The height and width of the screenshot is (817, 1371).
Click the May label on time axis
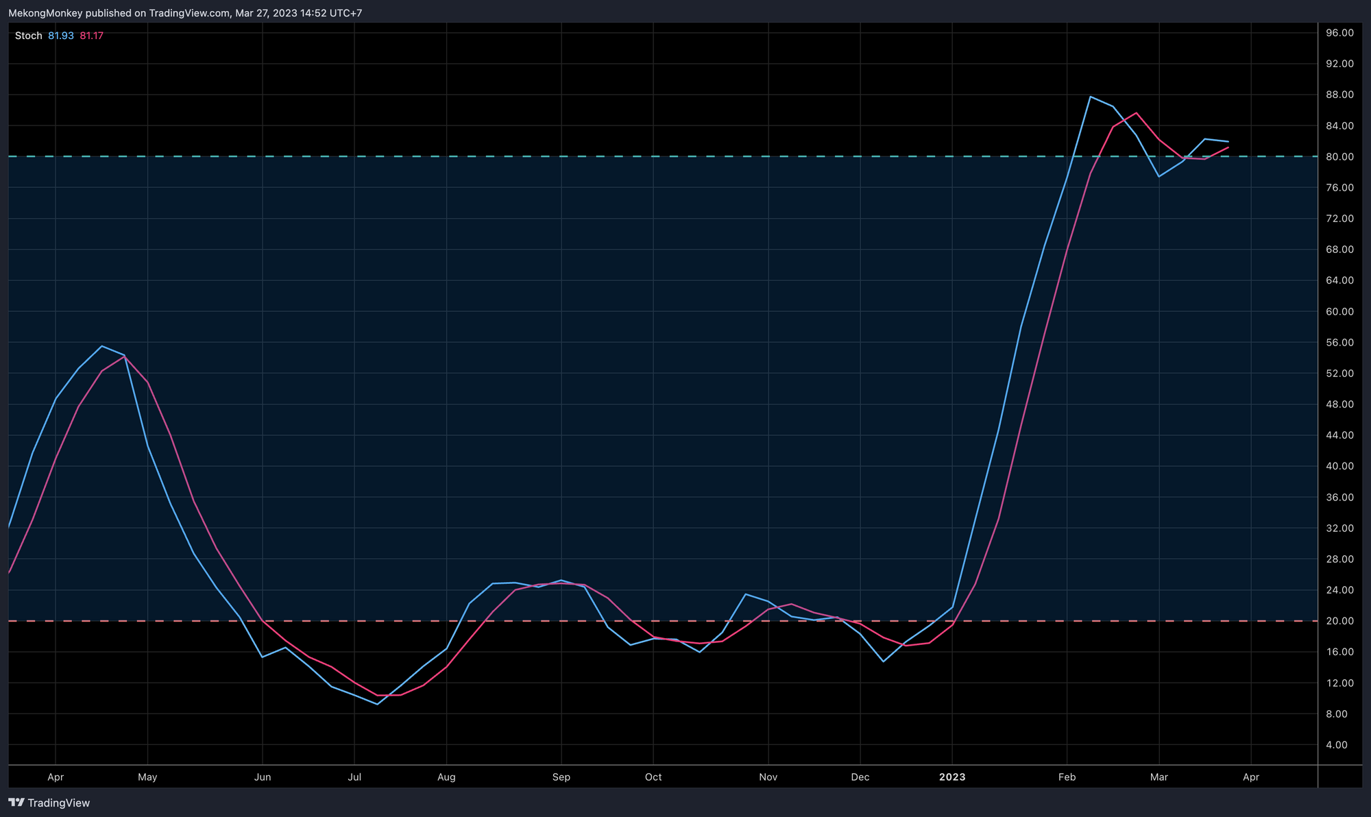click(x=147, y=777)
